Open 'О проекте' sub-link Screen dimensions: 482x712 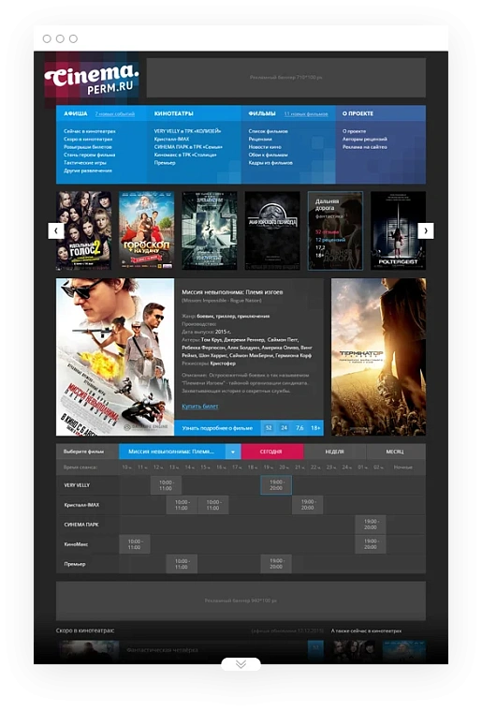click(354, 131)
